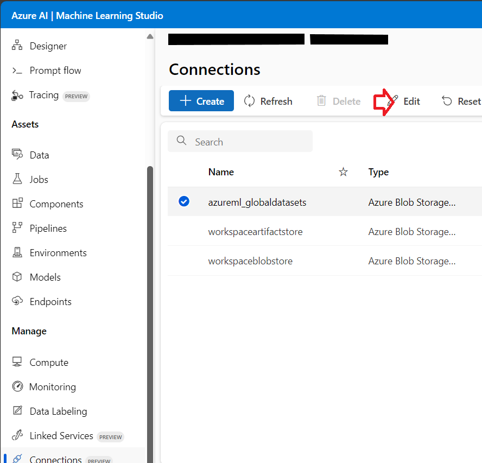Click the Tracing PREVIEW badge
482x463 pixels.
click(x=76, y=96)
